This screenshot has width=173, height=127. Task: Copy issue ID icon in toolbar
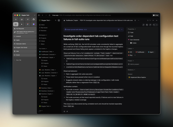point(147,25)
